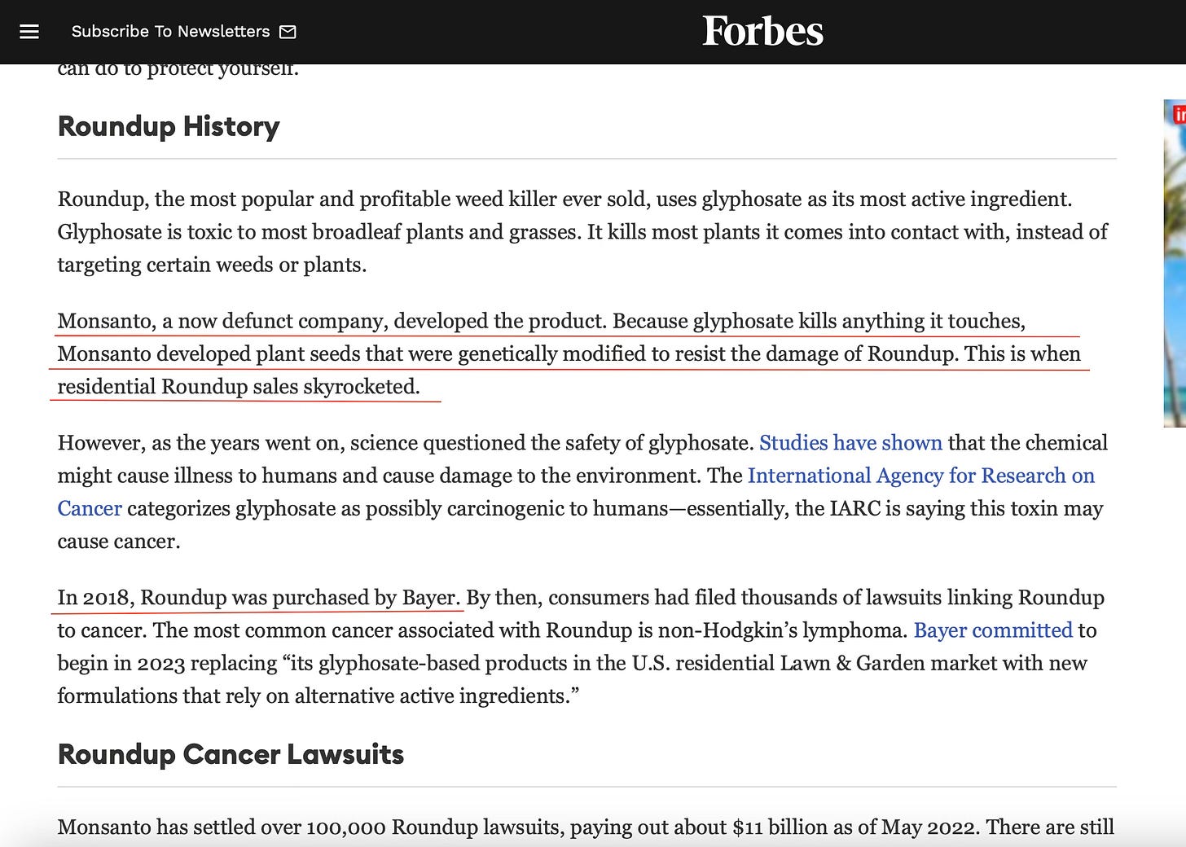
Task: Click the text 'Monsanto, a now defunct company'
Action: [222, 322]
